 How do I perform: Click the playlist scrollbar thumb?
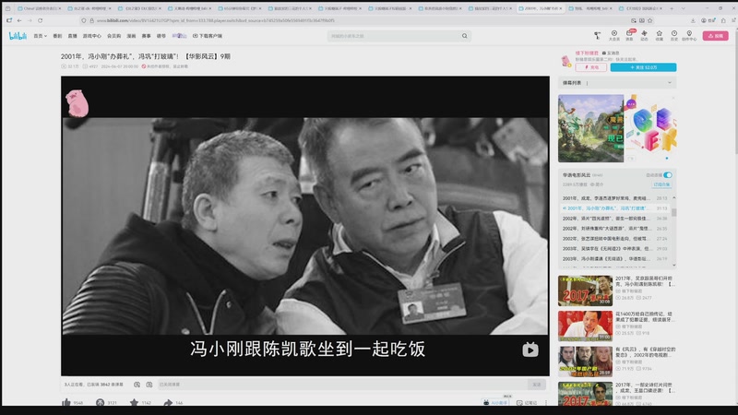(674, 212)
